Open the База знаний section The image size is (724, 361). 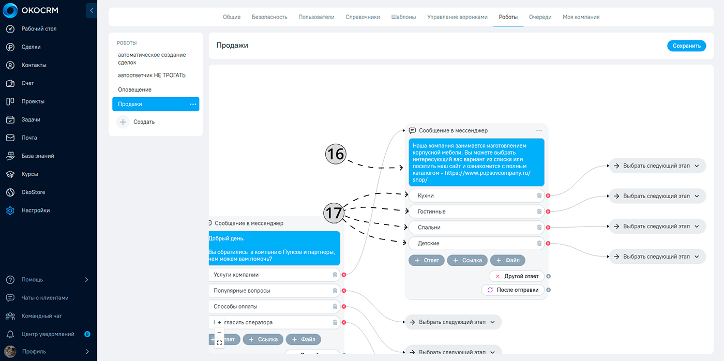(37, 156)
